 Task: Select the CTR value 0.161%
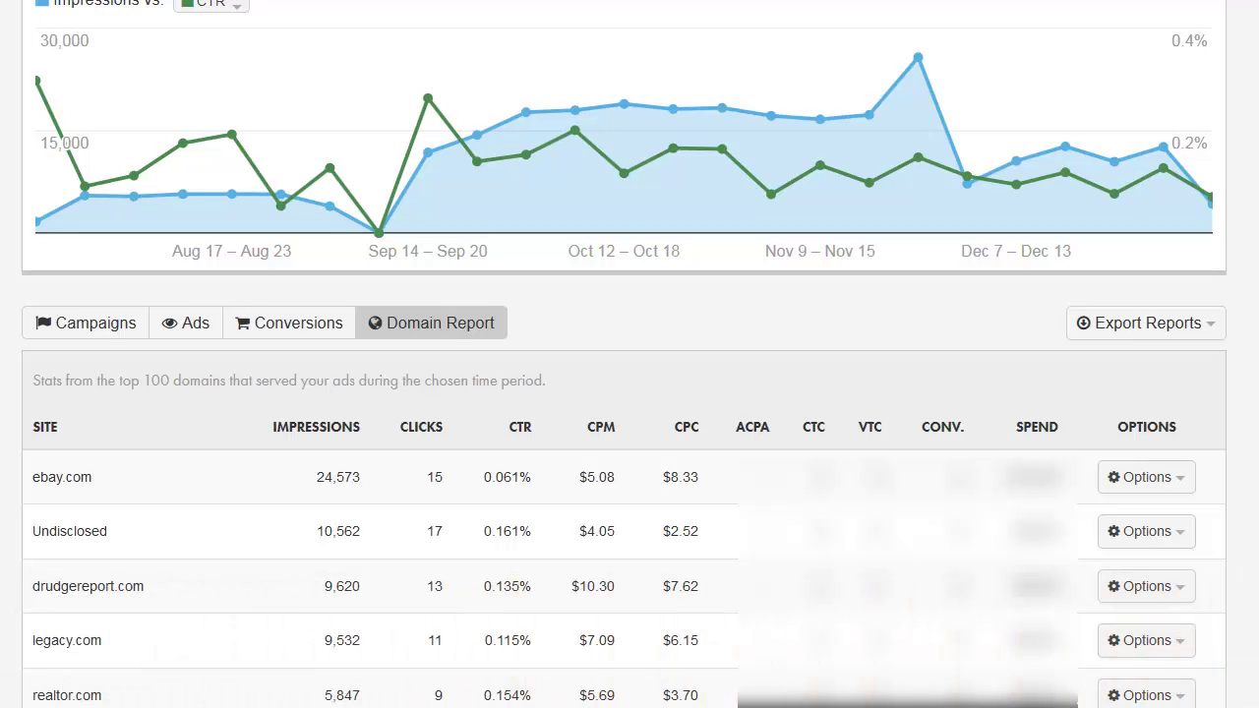coord(508,531)
